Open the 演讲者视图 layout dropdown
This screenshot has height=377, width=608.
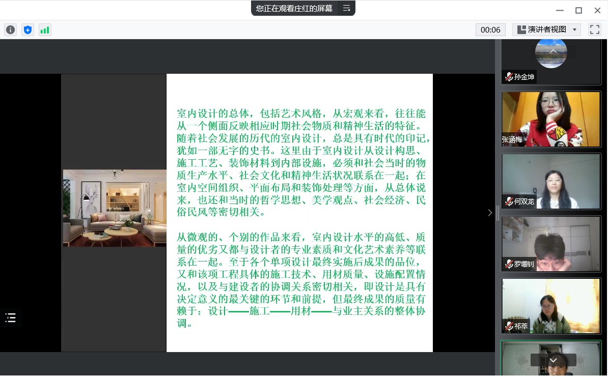pyautogui.click(x=546, y=30)
